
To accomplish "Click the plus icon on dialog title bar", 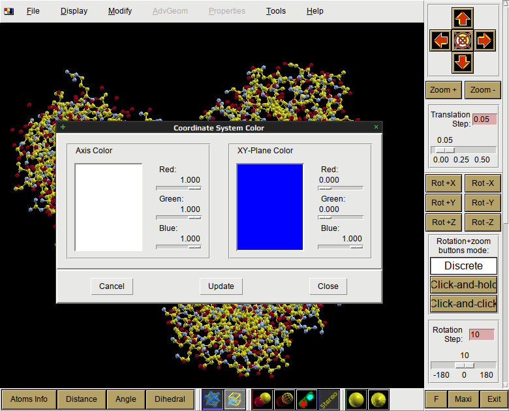I will (x=63, y=127).
